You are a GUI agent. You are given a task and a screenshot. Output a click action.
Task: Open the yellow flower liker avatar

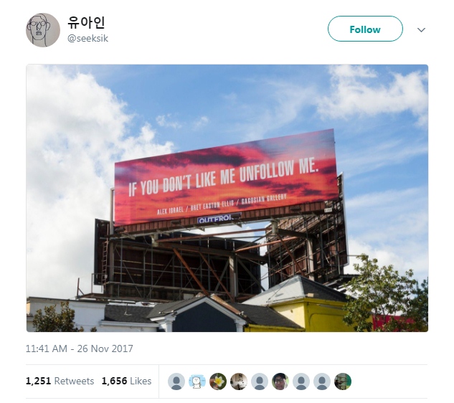(218, 381)
